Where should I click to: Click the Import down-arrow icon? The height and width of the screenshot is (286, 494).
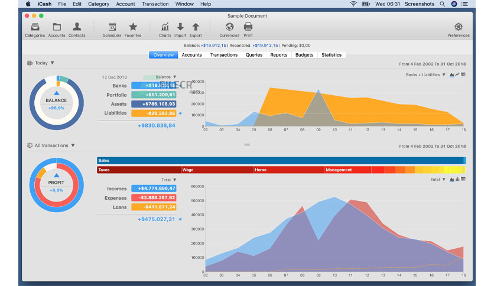pyautogui.click(x=180, y=27)
